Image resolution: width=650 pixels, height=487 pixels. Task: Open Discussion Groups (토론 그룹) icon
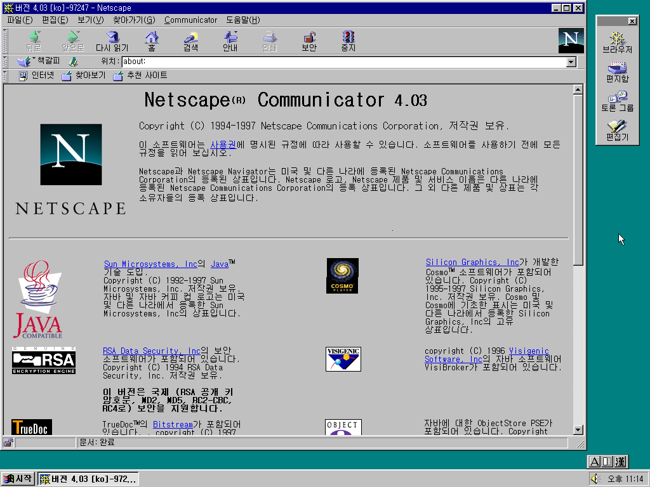(617, 101)
